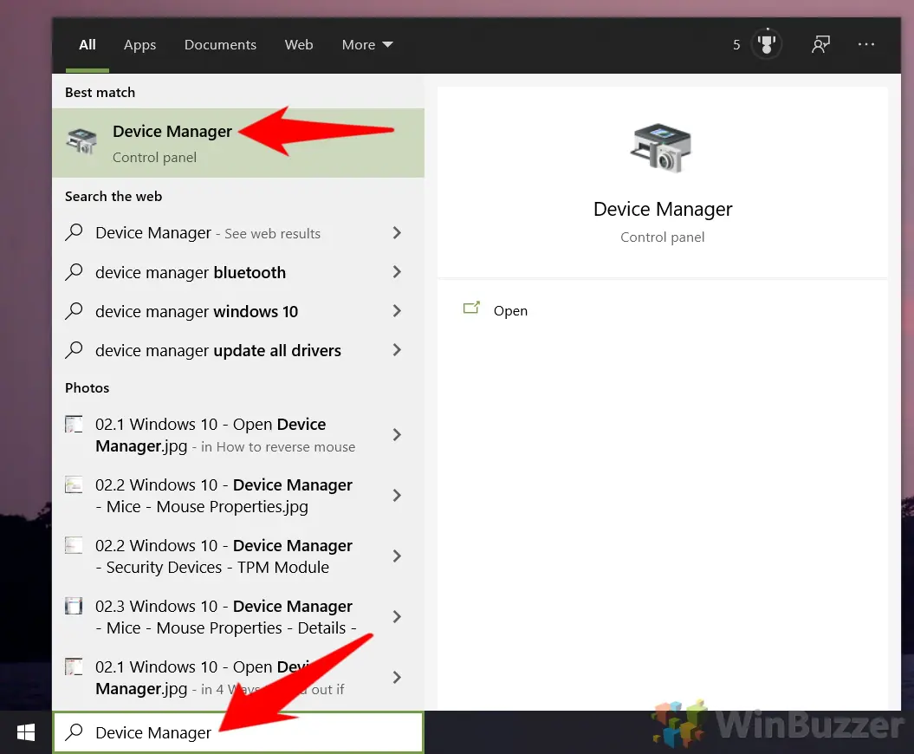Select 'device manager bluetooth' web suggestion
This screenshot has height=754, width=914.
pos(238,272)
